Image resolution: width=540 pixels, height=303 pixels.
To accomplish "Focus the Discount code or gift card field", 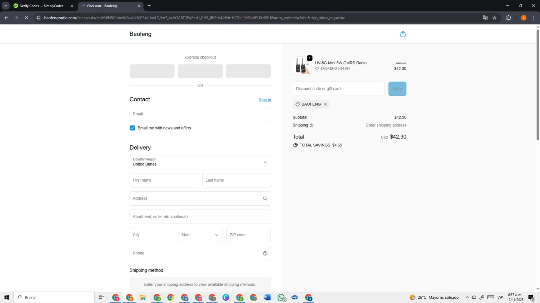I will coord(338,89).
